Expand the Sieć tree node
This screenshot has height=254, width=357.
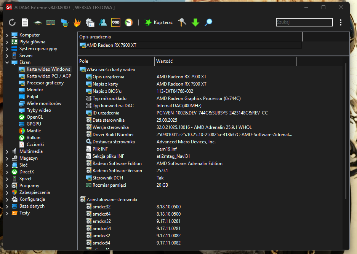point(7,165)
